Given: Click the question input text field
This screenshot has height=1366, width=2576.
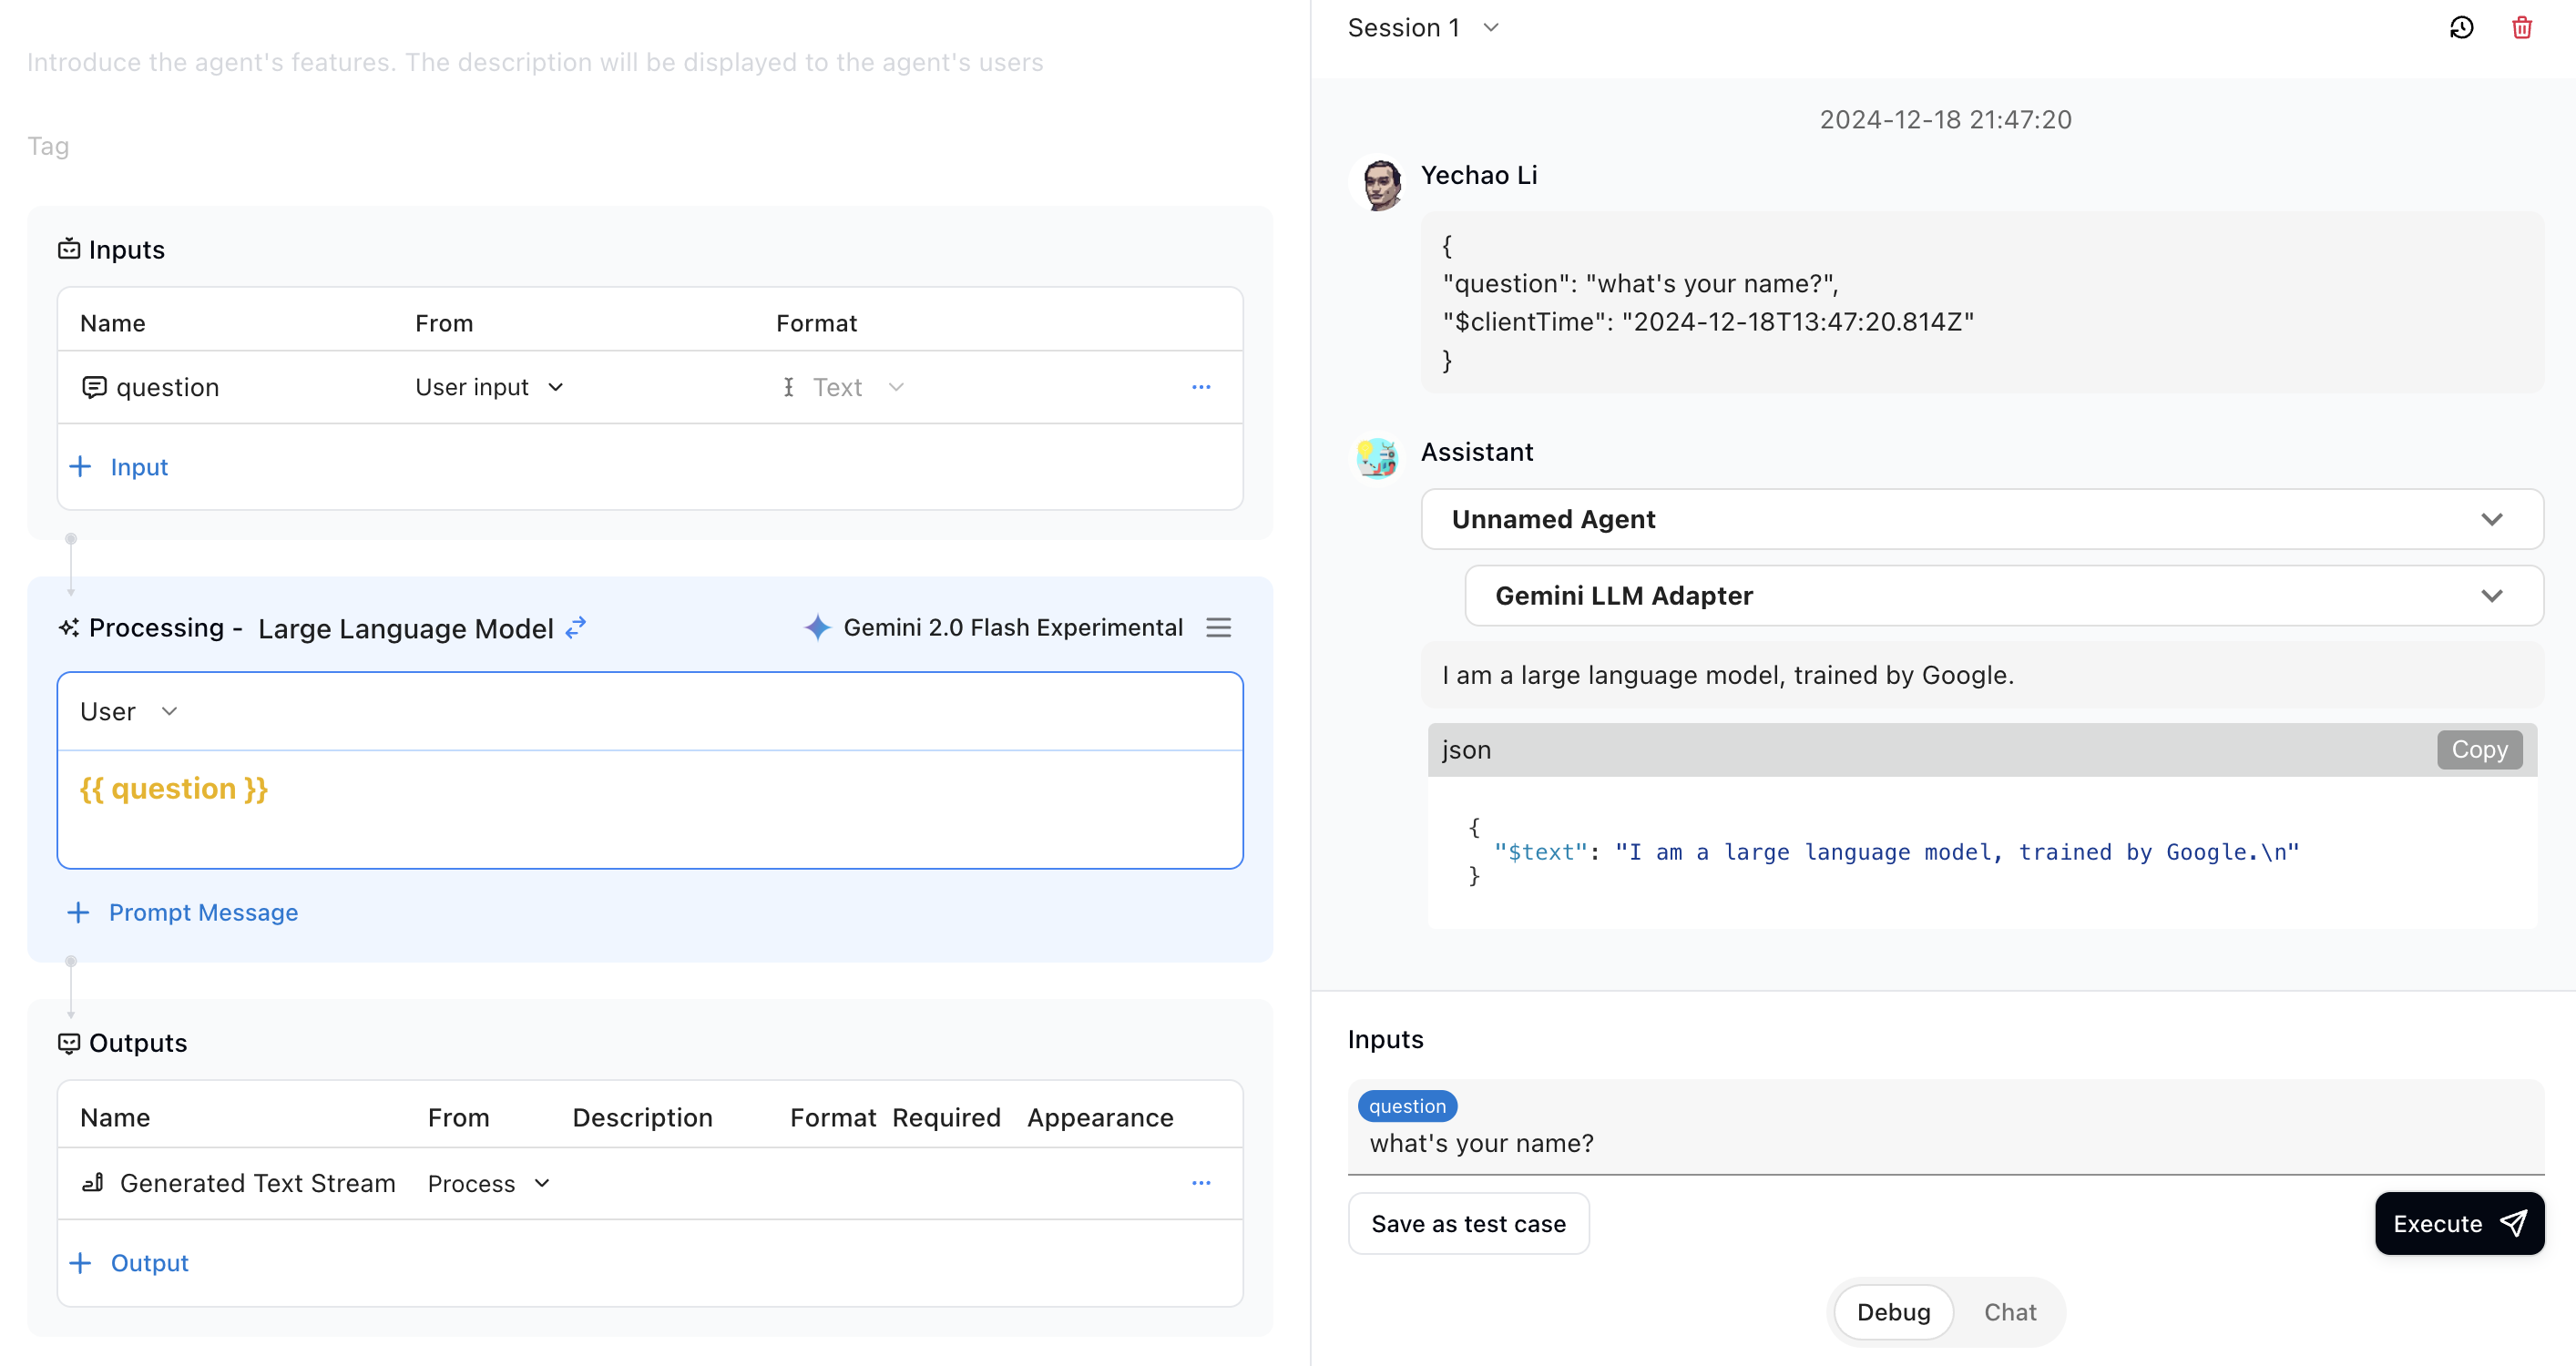Looking at the screenshot, I should [x=1944, y=1143].
